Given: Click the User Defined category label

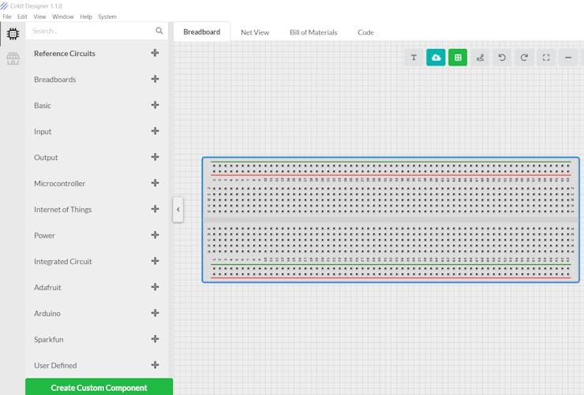Looking at the screenshot, I should click(x=55, y=366).
